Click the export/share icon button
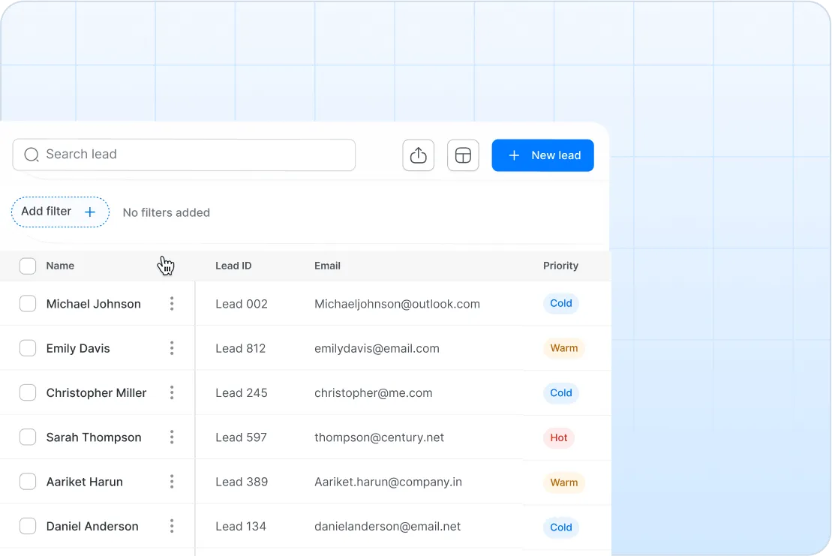Image resolution: width=832 pixels, height=556 pixels. click(418, 155)
